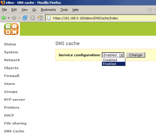Click the DNS cache page heading
The width and height of the screenshot is (156, 135).
click(x=67, y=43)
